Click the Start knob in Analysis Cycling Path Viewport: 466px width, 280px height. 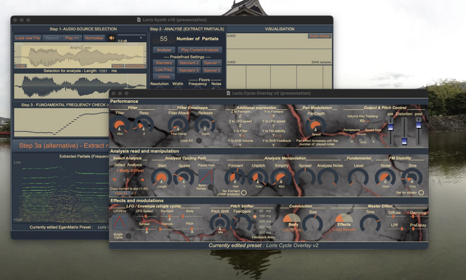pyautogui.click(x=161, y=178)
